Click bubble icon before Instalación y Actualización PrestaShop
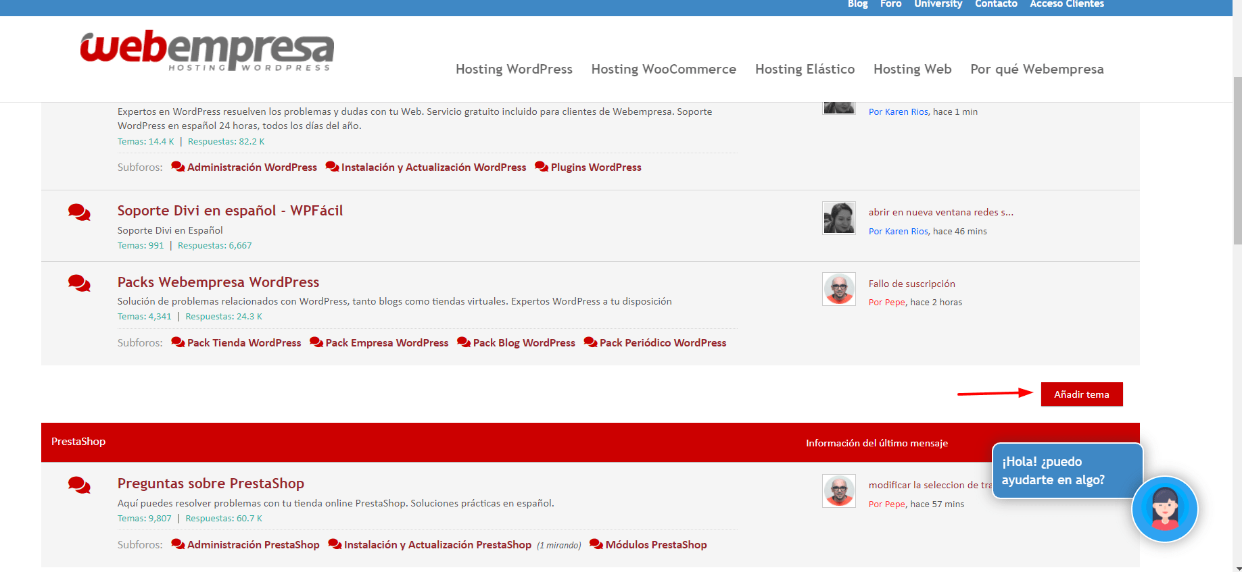This screenshot has width=1242, height=572. [x=335, y=544]
